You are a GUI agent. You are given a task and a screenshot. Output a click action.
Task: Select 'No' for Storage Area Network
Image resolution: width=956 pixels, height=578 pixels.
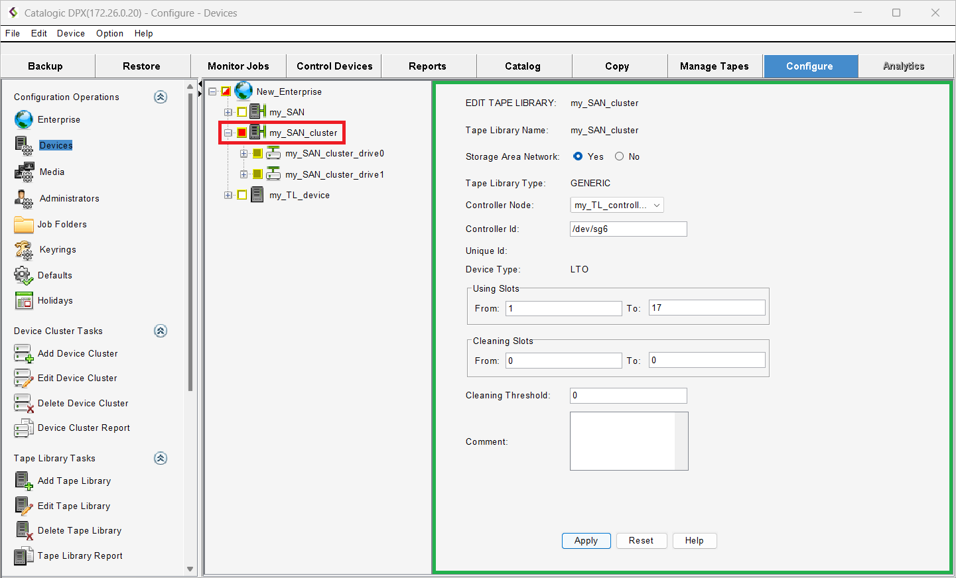619,156
